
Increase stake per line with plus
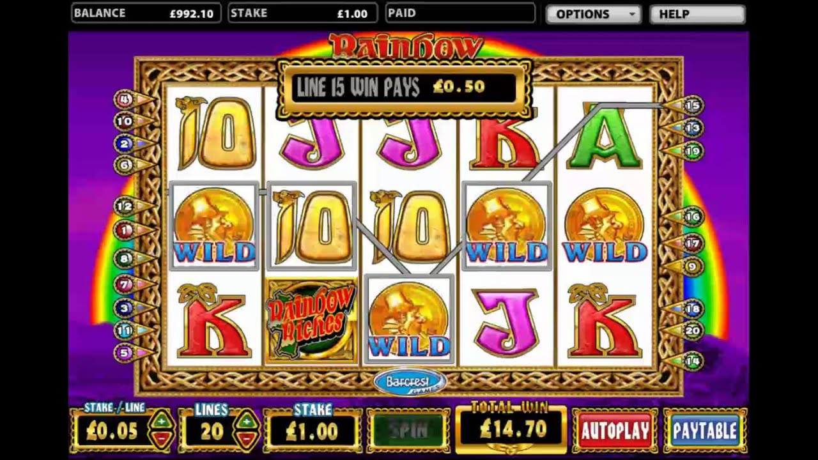click(161, 422)
